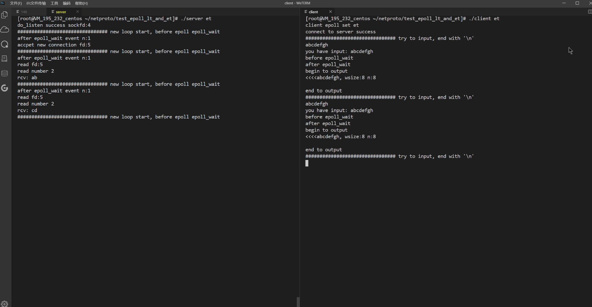592x307 pixels.
Task: Click the cursor block in the client terminal
Action: pos(307,163)
